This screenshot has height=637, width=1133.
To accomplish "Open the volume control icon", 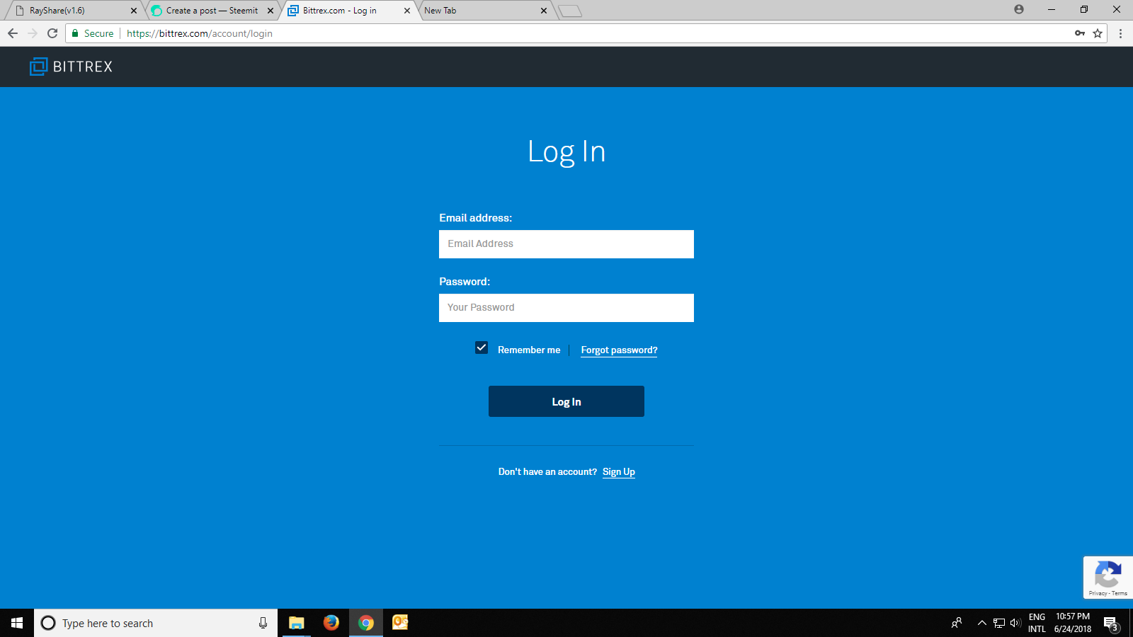I will (x=1015, y=623).
